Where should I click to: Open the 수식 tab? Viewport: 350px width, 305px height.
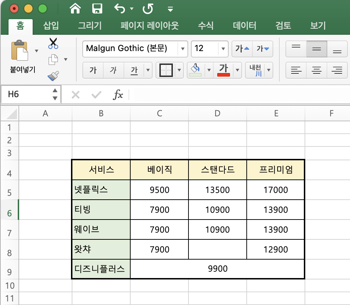[x=206, y=26]
